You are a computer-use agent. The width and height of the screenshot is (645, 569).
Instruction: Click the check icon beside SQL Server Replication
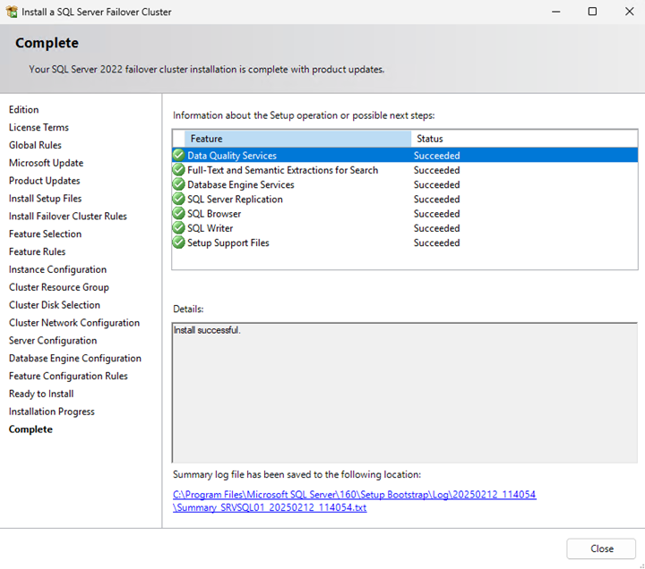click(x=178, y=199)
